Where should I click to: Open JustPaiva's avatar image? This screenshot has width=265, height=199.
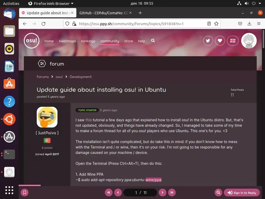click(47, 117)
